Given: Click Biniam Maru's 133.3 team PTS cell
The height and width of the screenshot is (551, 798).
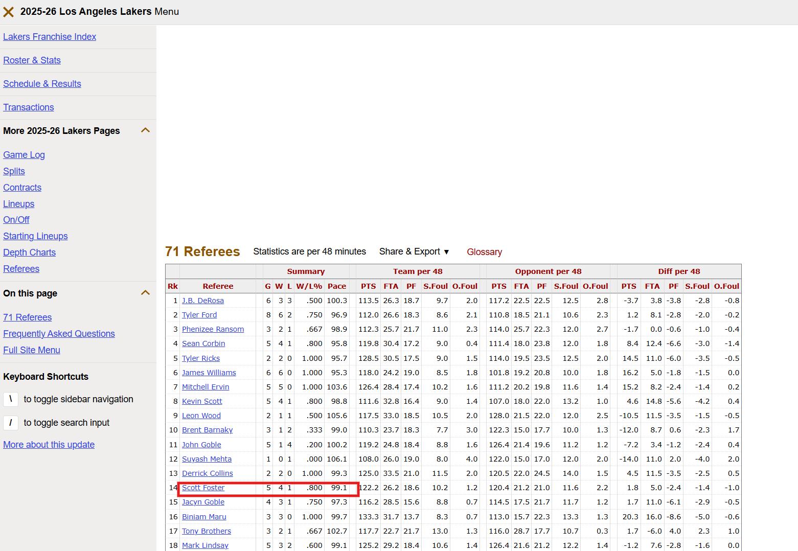Looking at the screenshot, I should click(x=368, y=517).
